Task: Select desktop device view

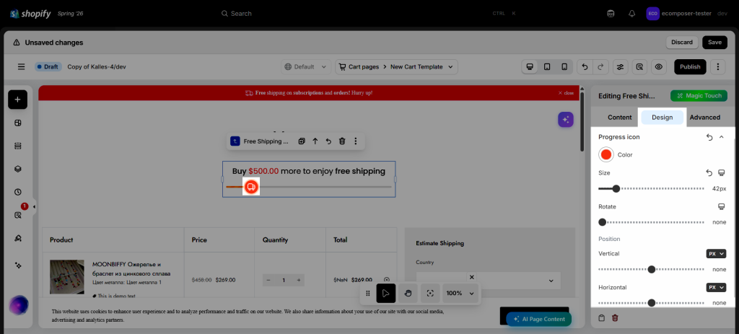Action: (x=530, y=67)
